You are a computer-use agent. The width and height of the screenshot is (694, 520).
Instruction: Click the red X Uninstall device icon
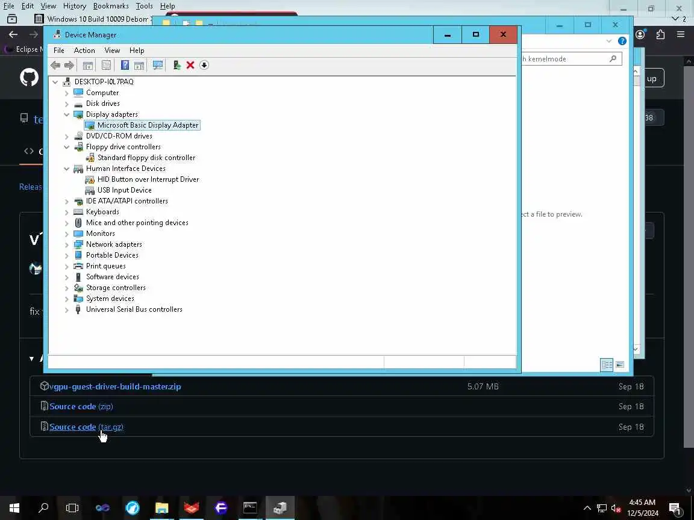(x=190, y=66)
